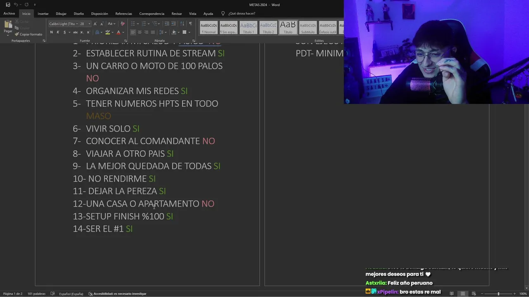Apply red font color A
Viewport: 529px width, 297px height.
(118, 32)
